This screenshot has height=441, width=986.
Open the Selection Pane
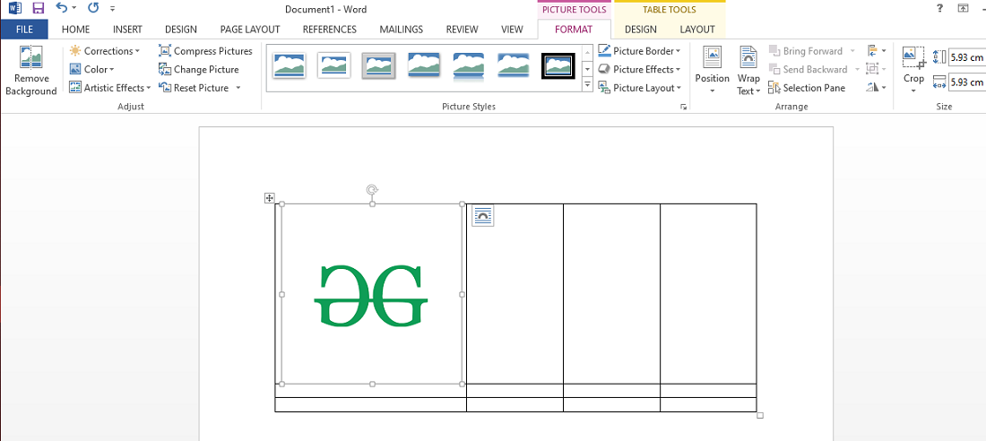807,88
